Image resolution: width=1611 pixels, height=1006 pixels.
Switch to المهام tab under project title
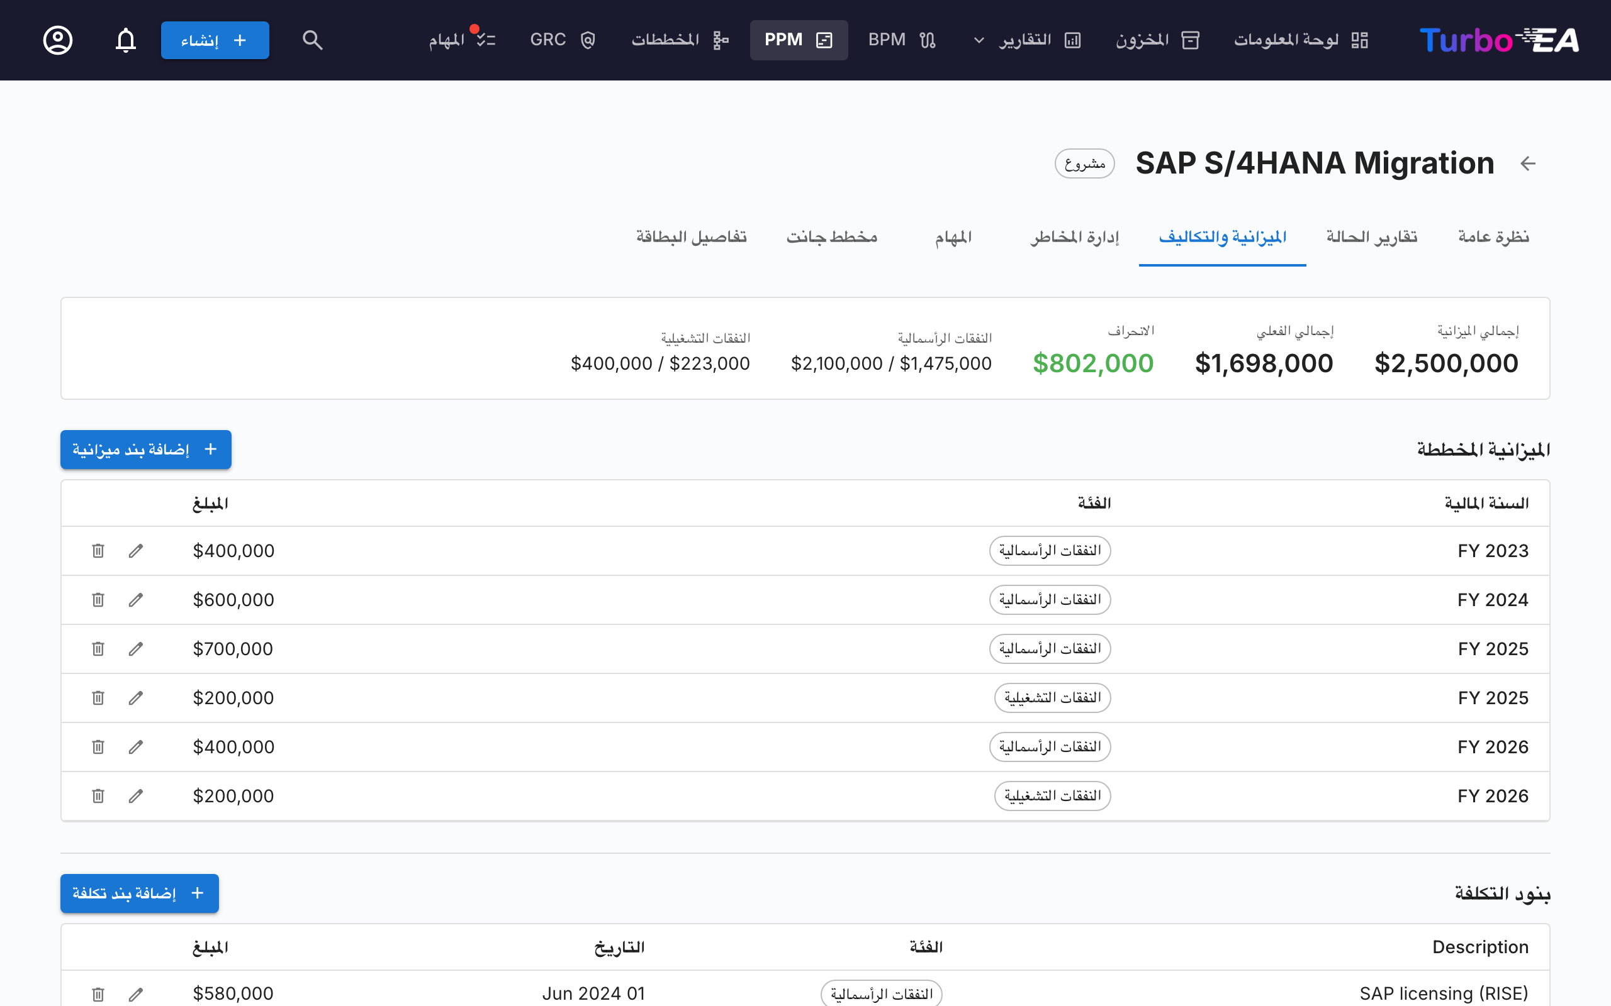click(x=953, y=237)
